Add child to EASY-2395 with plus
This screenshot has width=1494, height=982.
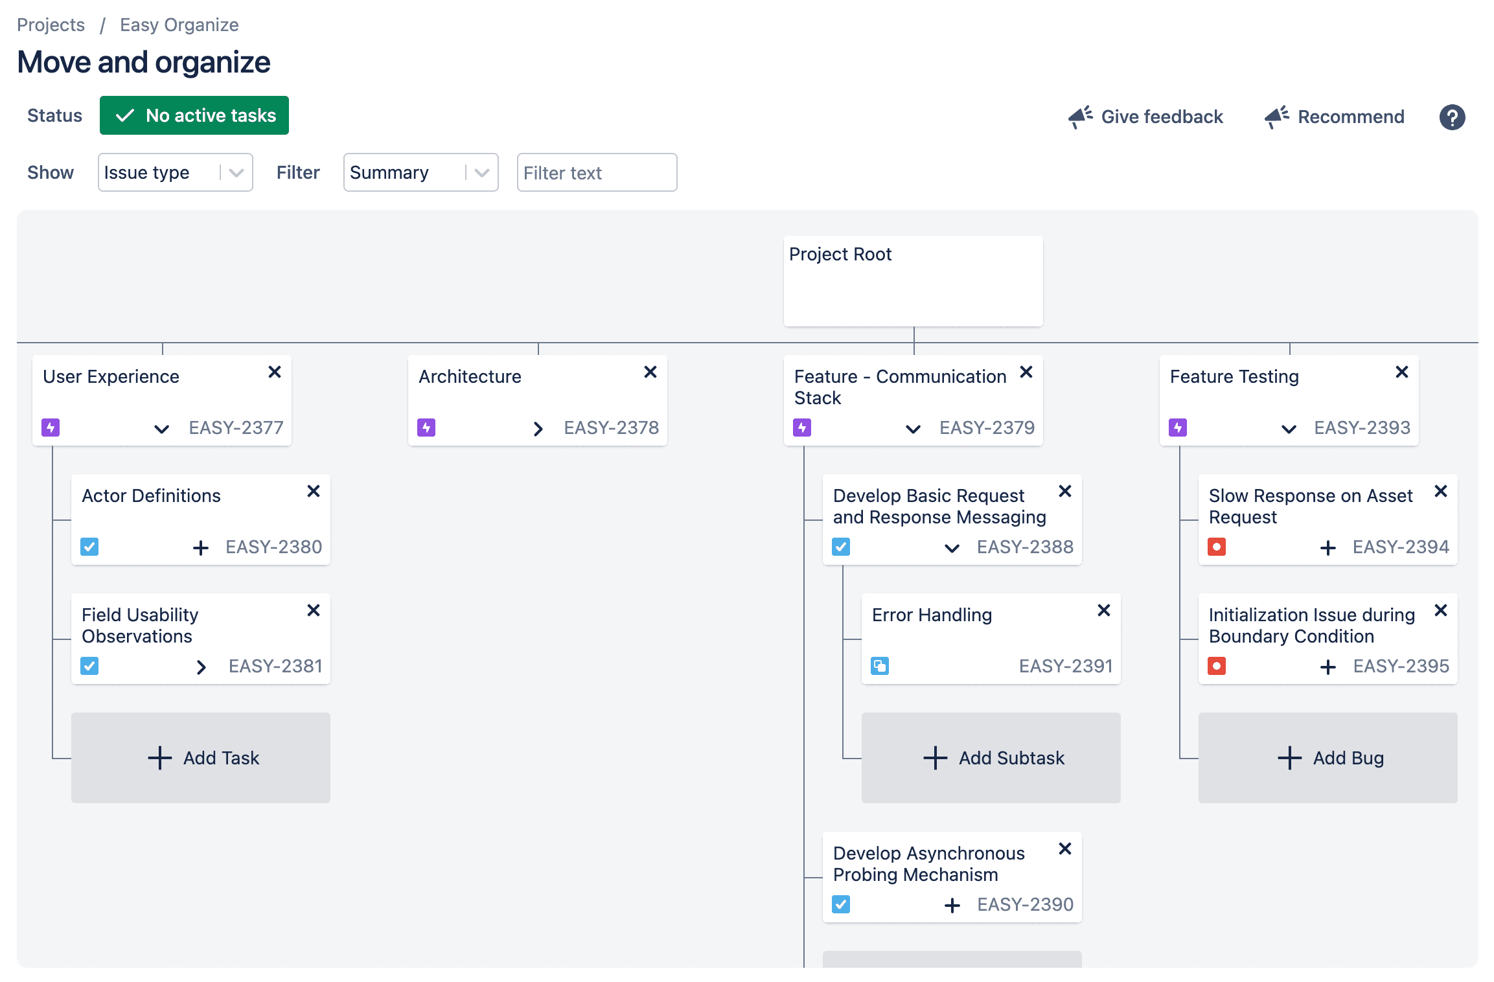[x=1328, y=667]
